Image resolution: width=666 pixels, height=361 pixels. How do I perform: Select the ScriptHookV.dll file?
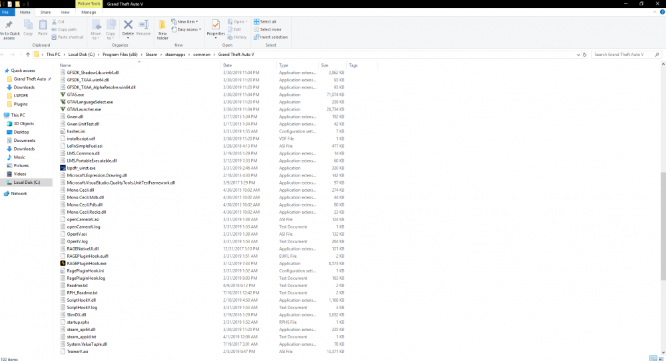click(x=81, y=300)
